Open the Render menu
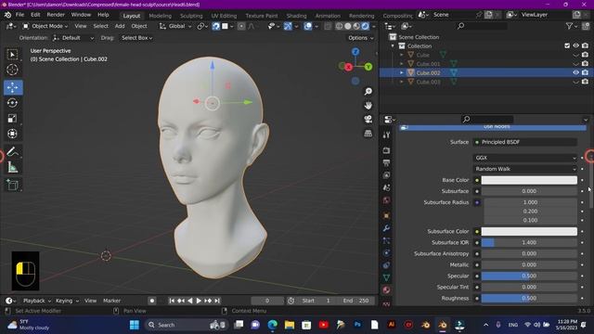594x334 pixels. 56,15
